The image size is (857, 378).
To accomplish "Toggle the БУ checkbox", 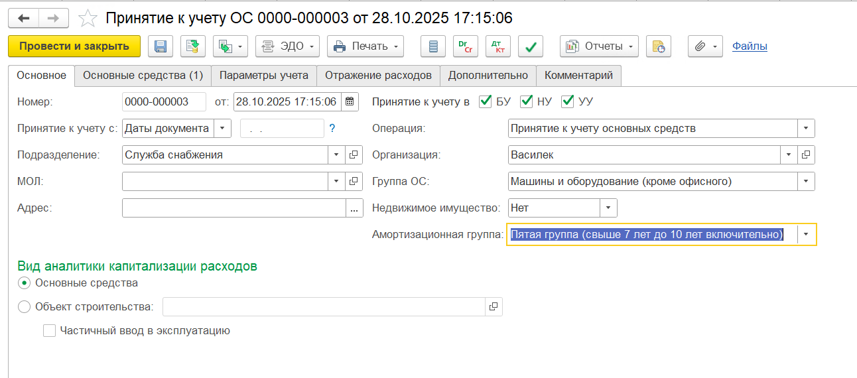I will coord(486,101).
